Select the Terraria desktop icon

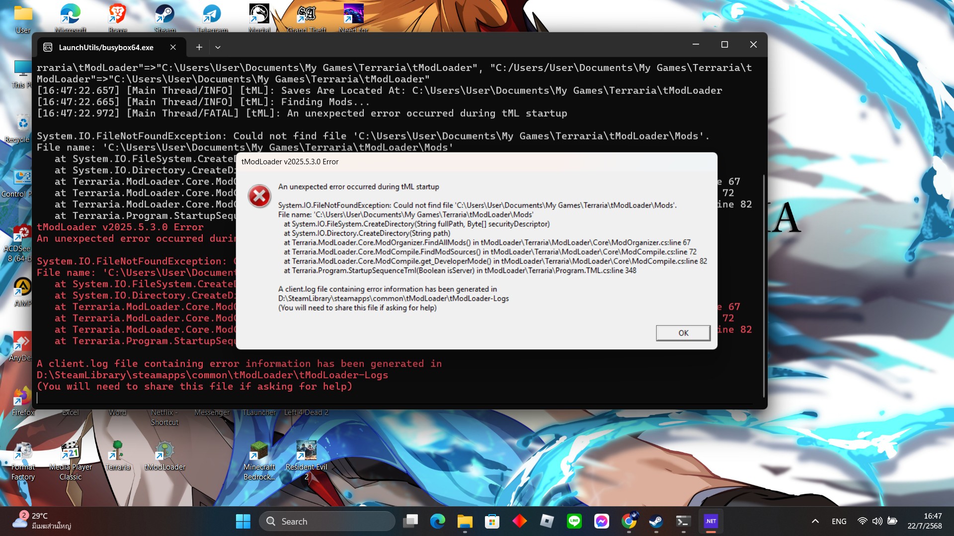point(118,456)
